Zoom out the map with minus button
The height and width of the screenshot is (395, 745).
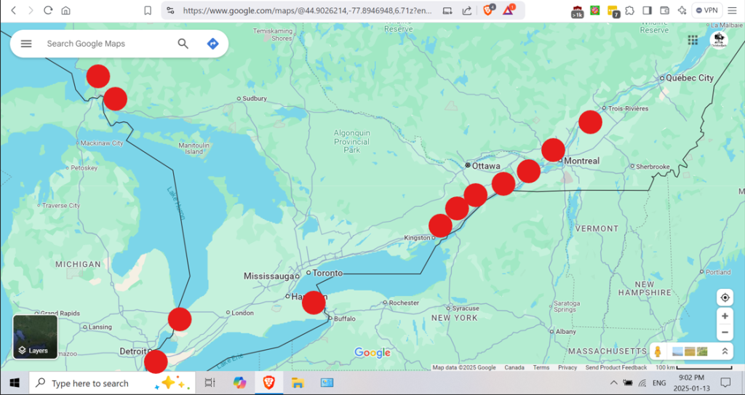[725, 332]
